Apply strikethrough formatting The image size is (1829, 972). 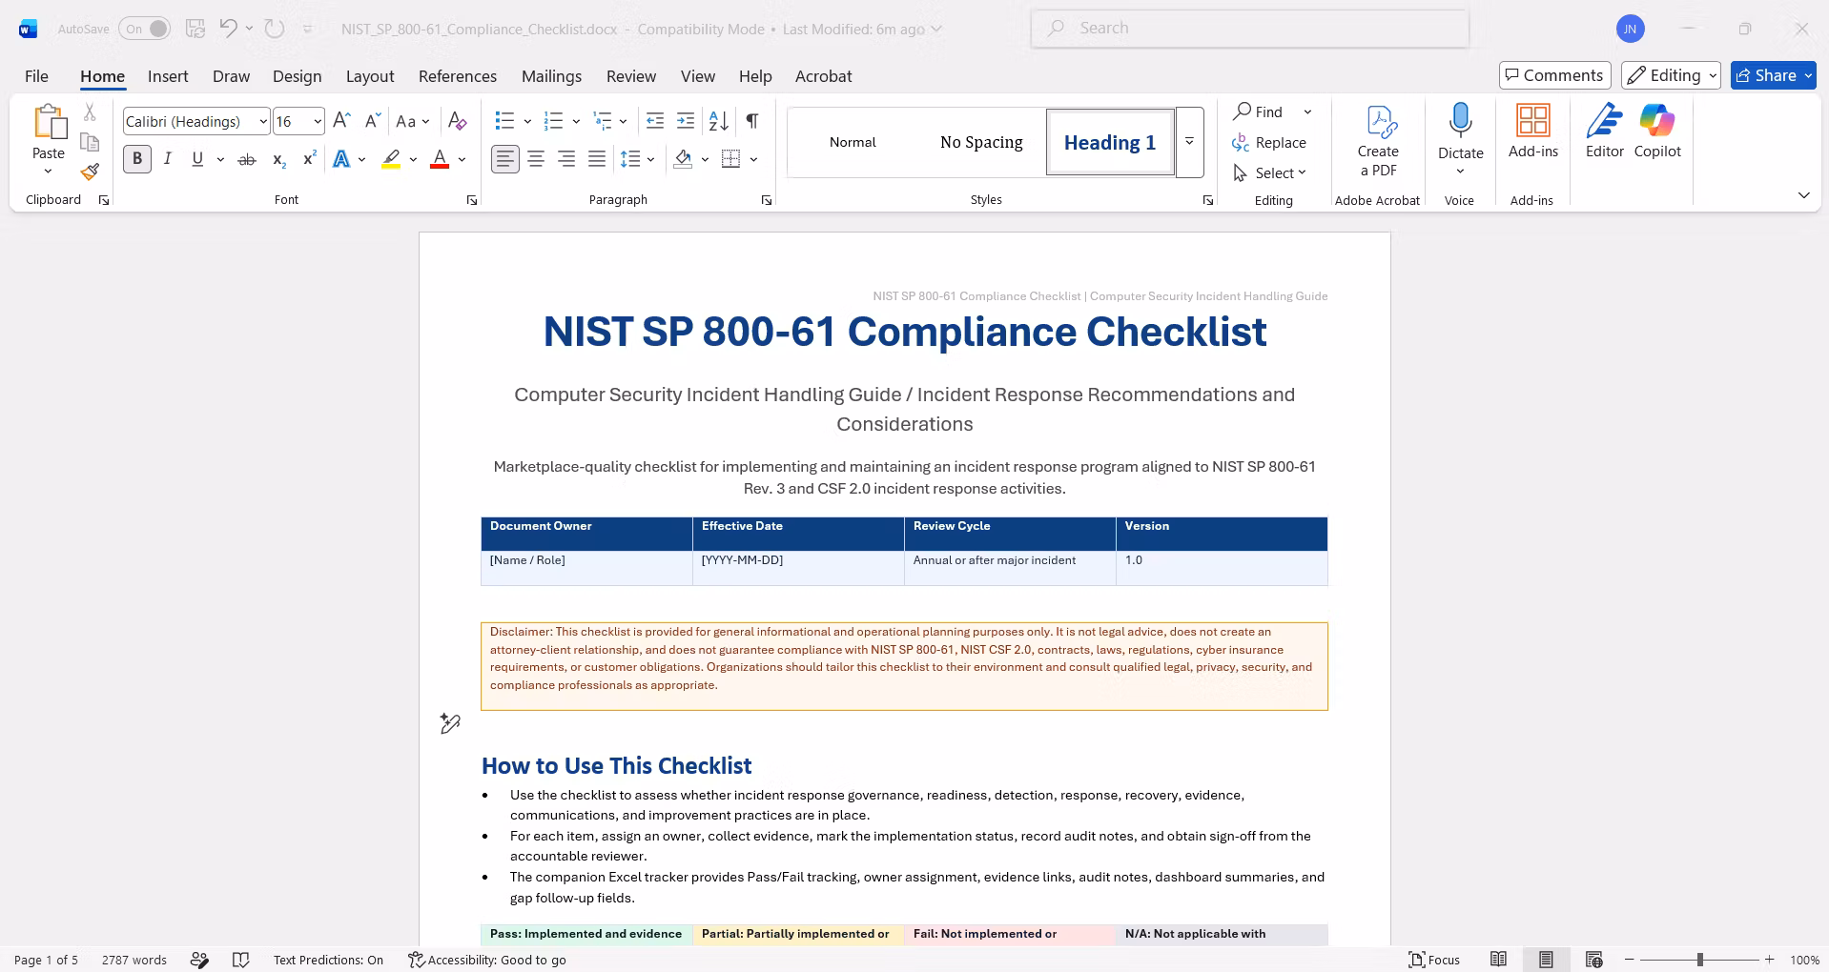click(247, 159)
